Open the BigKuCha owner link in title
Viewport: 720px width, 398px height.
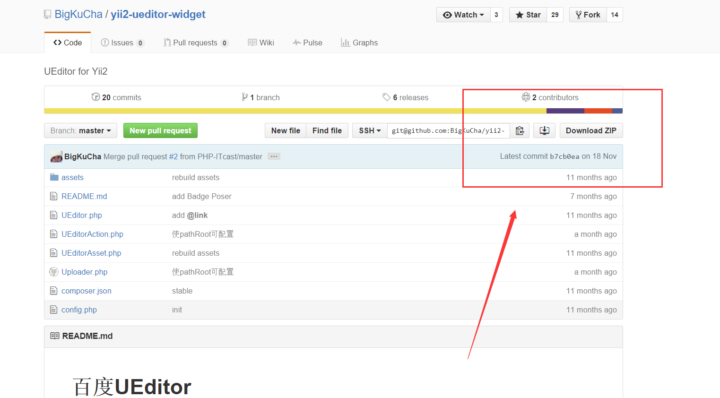click(78, 14)
